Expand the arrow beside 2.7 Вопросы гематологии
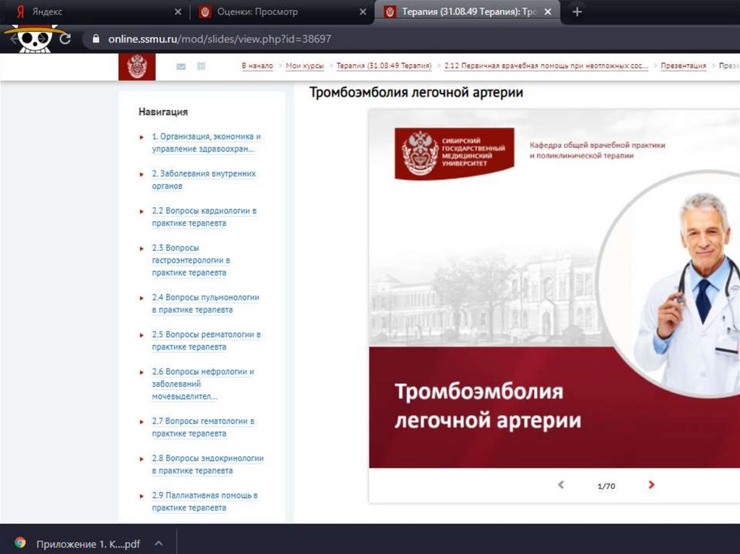 pyautogui.click(x=142, y=422)
